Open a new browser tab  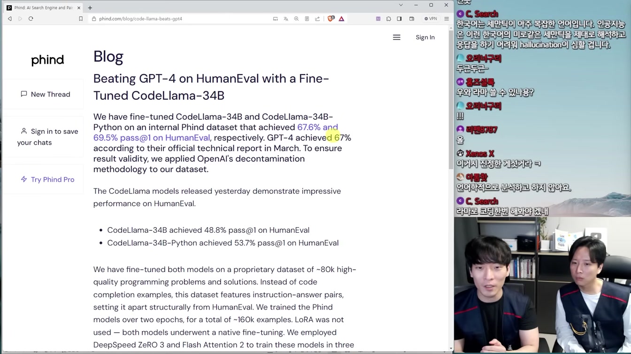click(90, 7)
